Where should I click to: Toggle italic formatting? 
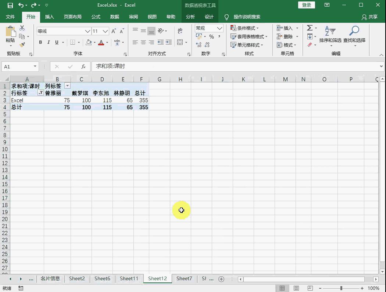click(49, 42)
